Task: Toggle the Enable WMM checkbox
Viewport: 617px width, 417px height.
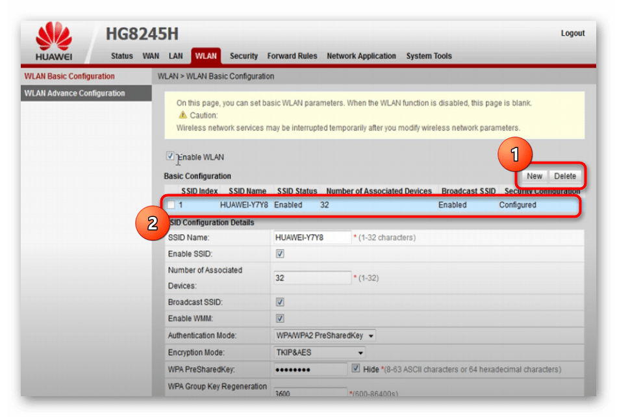Action: pos(280,318)
